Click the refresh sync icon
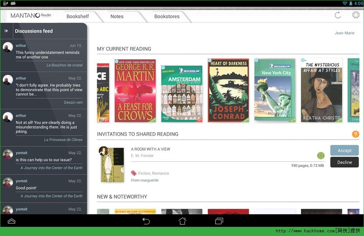Image resolution: width=364 pixels, height=236 pixels. [338, 15]
